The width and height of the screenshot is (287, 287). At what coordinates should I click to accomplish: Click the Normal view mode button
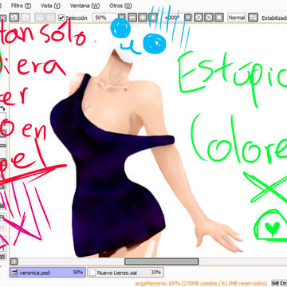237,18
